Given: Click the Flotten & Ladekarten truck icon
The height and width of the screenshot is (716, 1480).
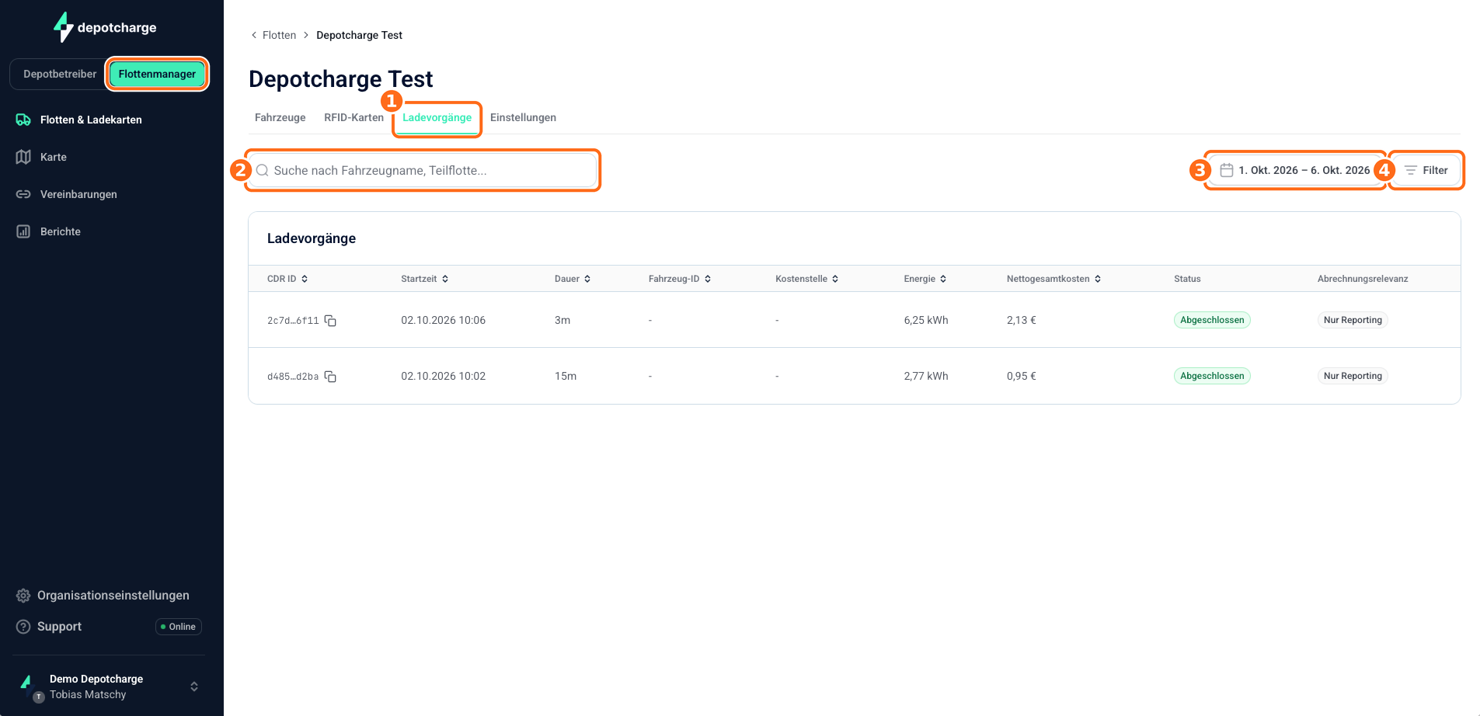Looking at the screenshot, I should 23,120.
